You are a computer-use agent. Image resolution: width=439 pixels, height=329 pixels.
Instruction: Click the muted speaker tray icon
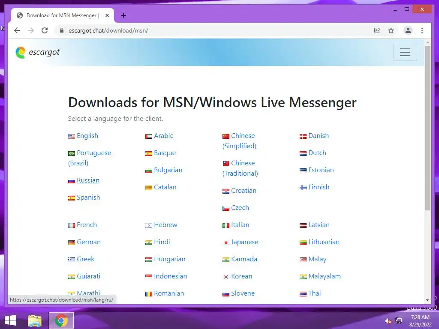pyautogui.click(x=388, y=321)
